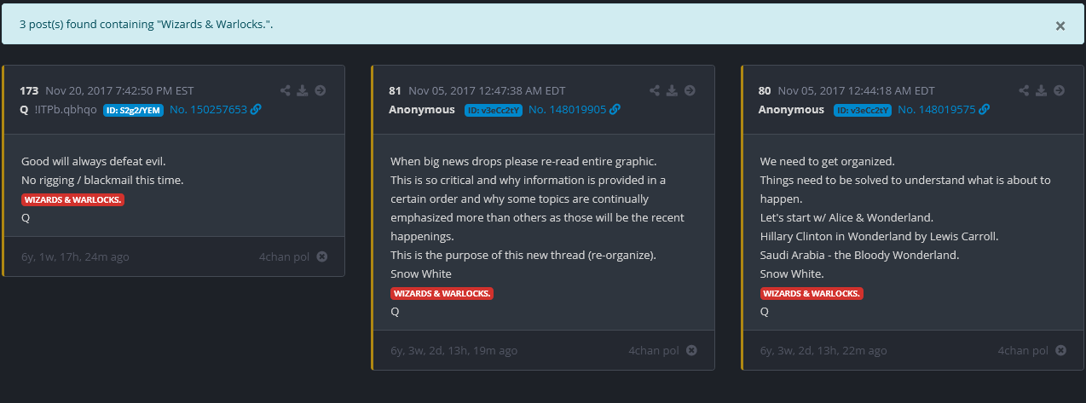Click x-circle icon beside 4chan pol, post 173
Image resolution: width=1086 pixels, height=403 pixels.
pos(322,256)
